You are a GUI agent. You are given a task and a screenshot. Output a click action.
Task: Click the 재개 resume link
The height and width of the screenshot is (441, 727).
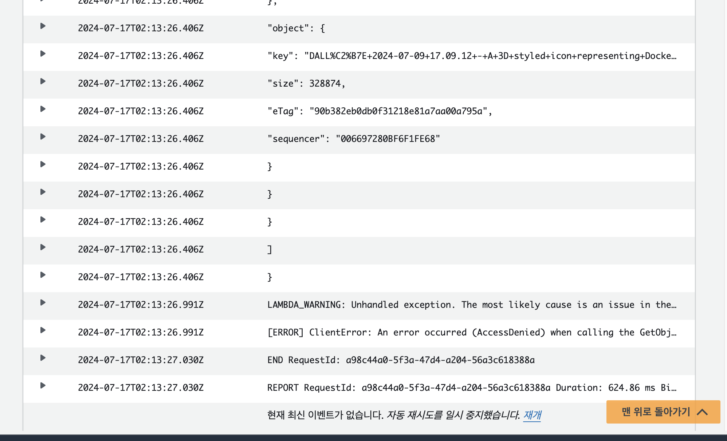point(532,415)
